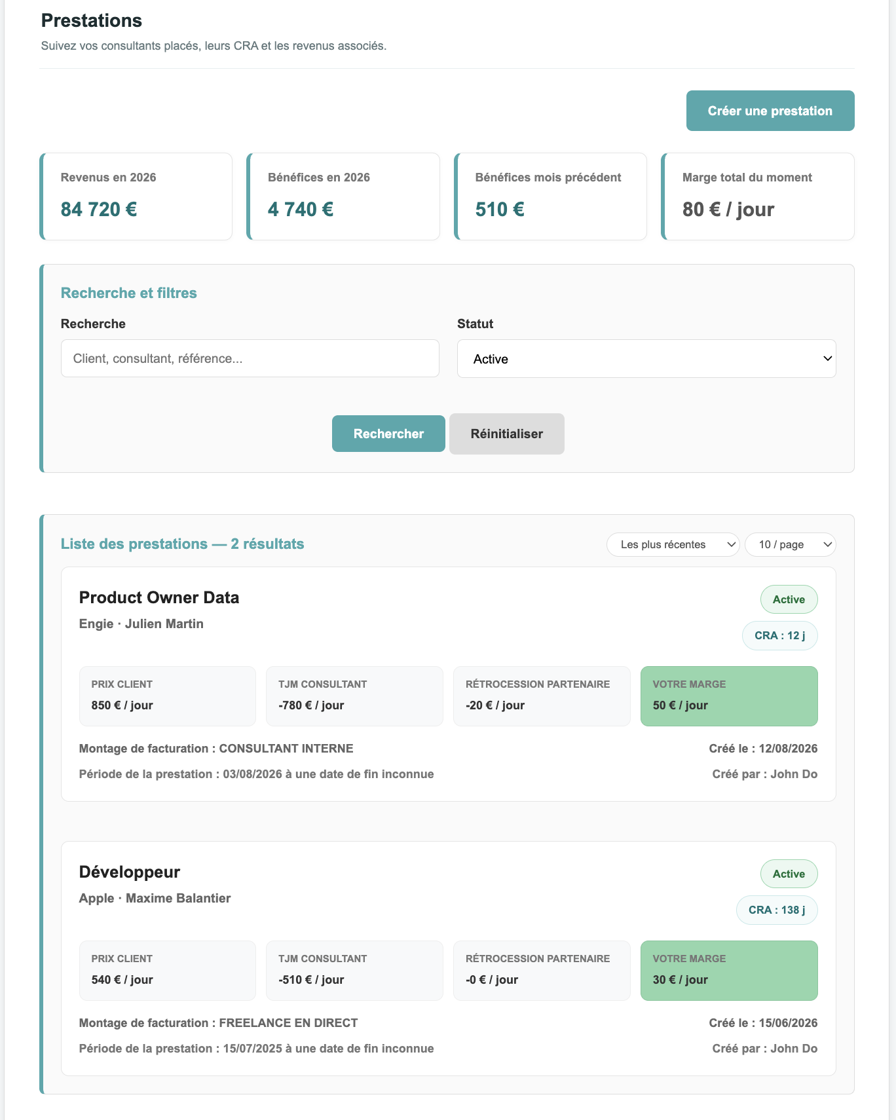
Task: Click the CRA : 12 j badge
Action: [779, 635]
